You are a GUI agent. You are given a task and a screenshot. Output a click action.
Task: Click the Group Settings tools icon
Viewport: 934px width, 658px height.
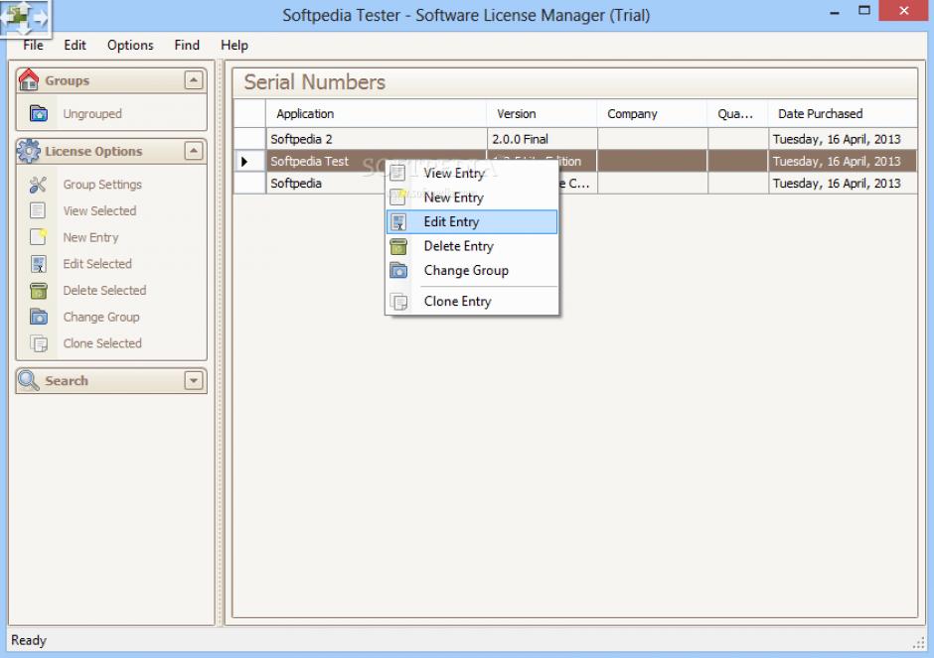pos(38,185)
